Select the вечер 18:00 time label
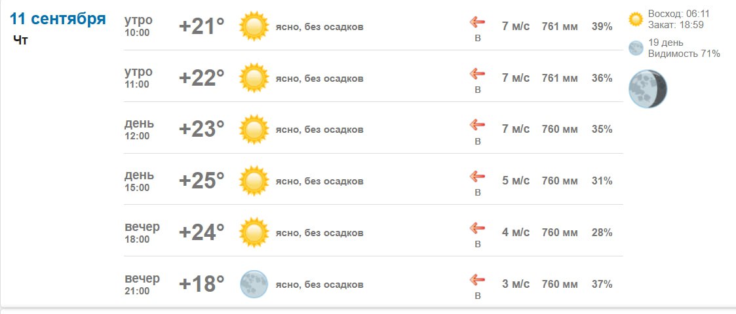736x314 pixels. click(x=142, y=233)
